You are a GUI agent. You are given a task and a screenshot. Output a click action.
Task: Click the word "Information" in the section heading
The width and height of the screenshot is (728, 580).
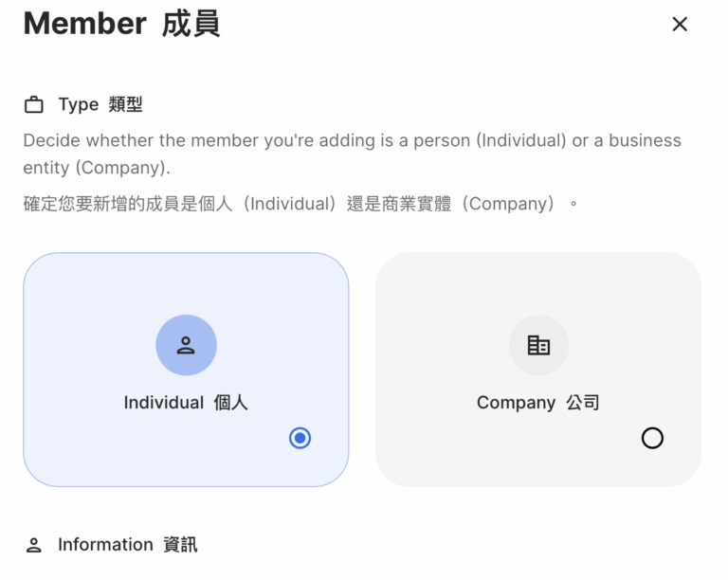[x=105, y=545]
